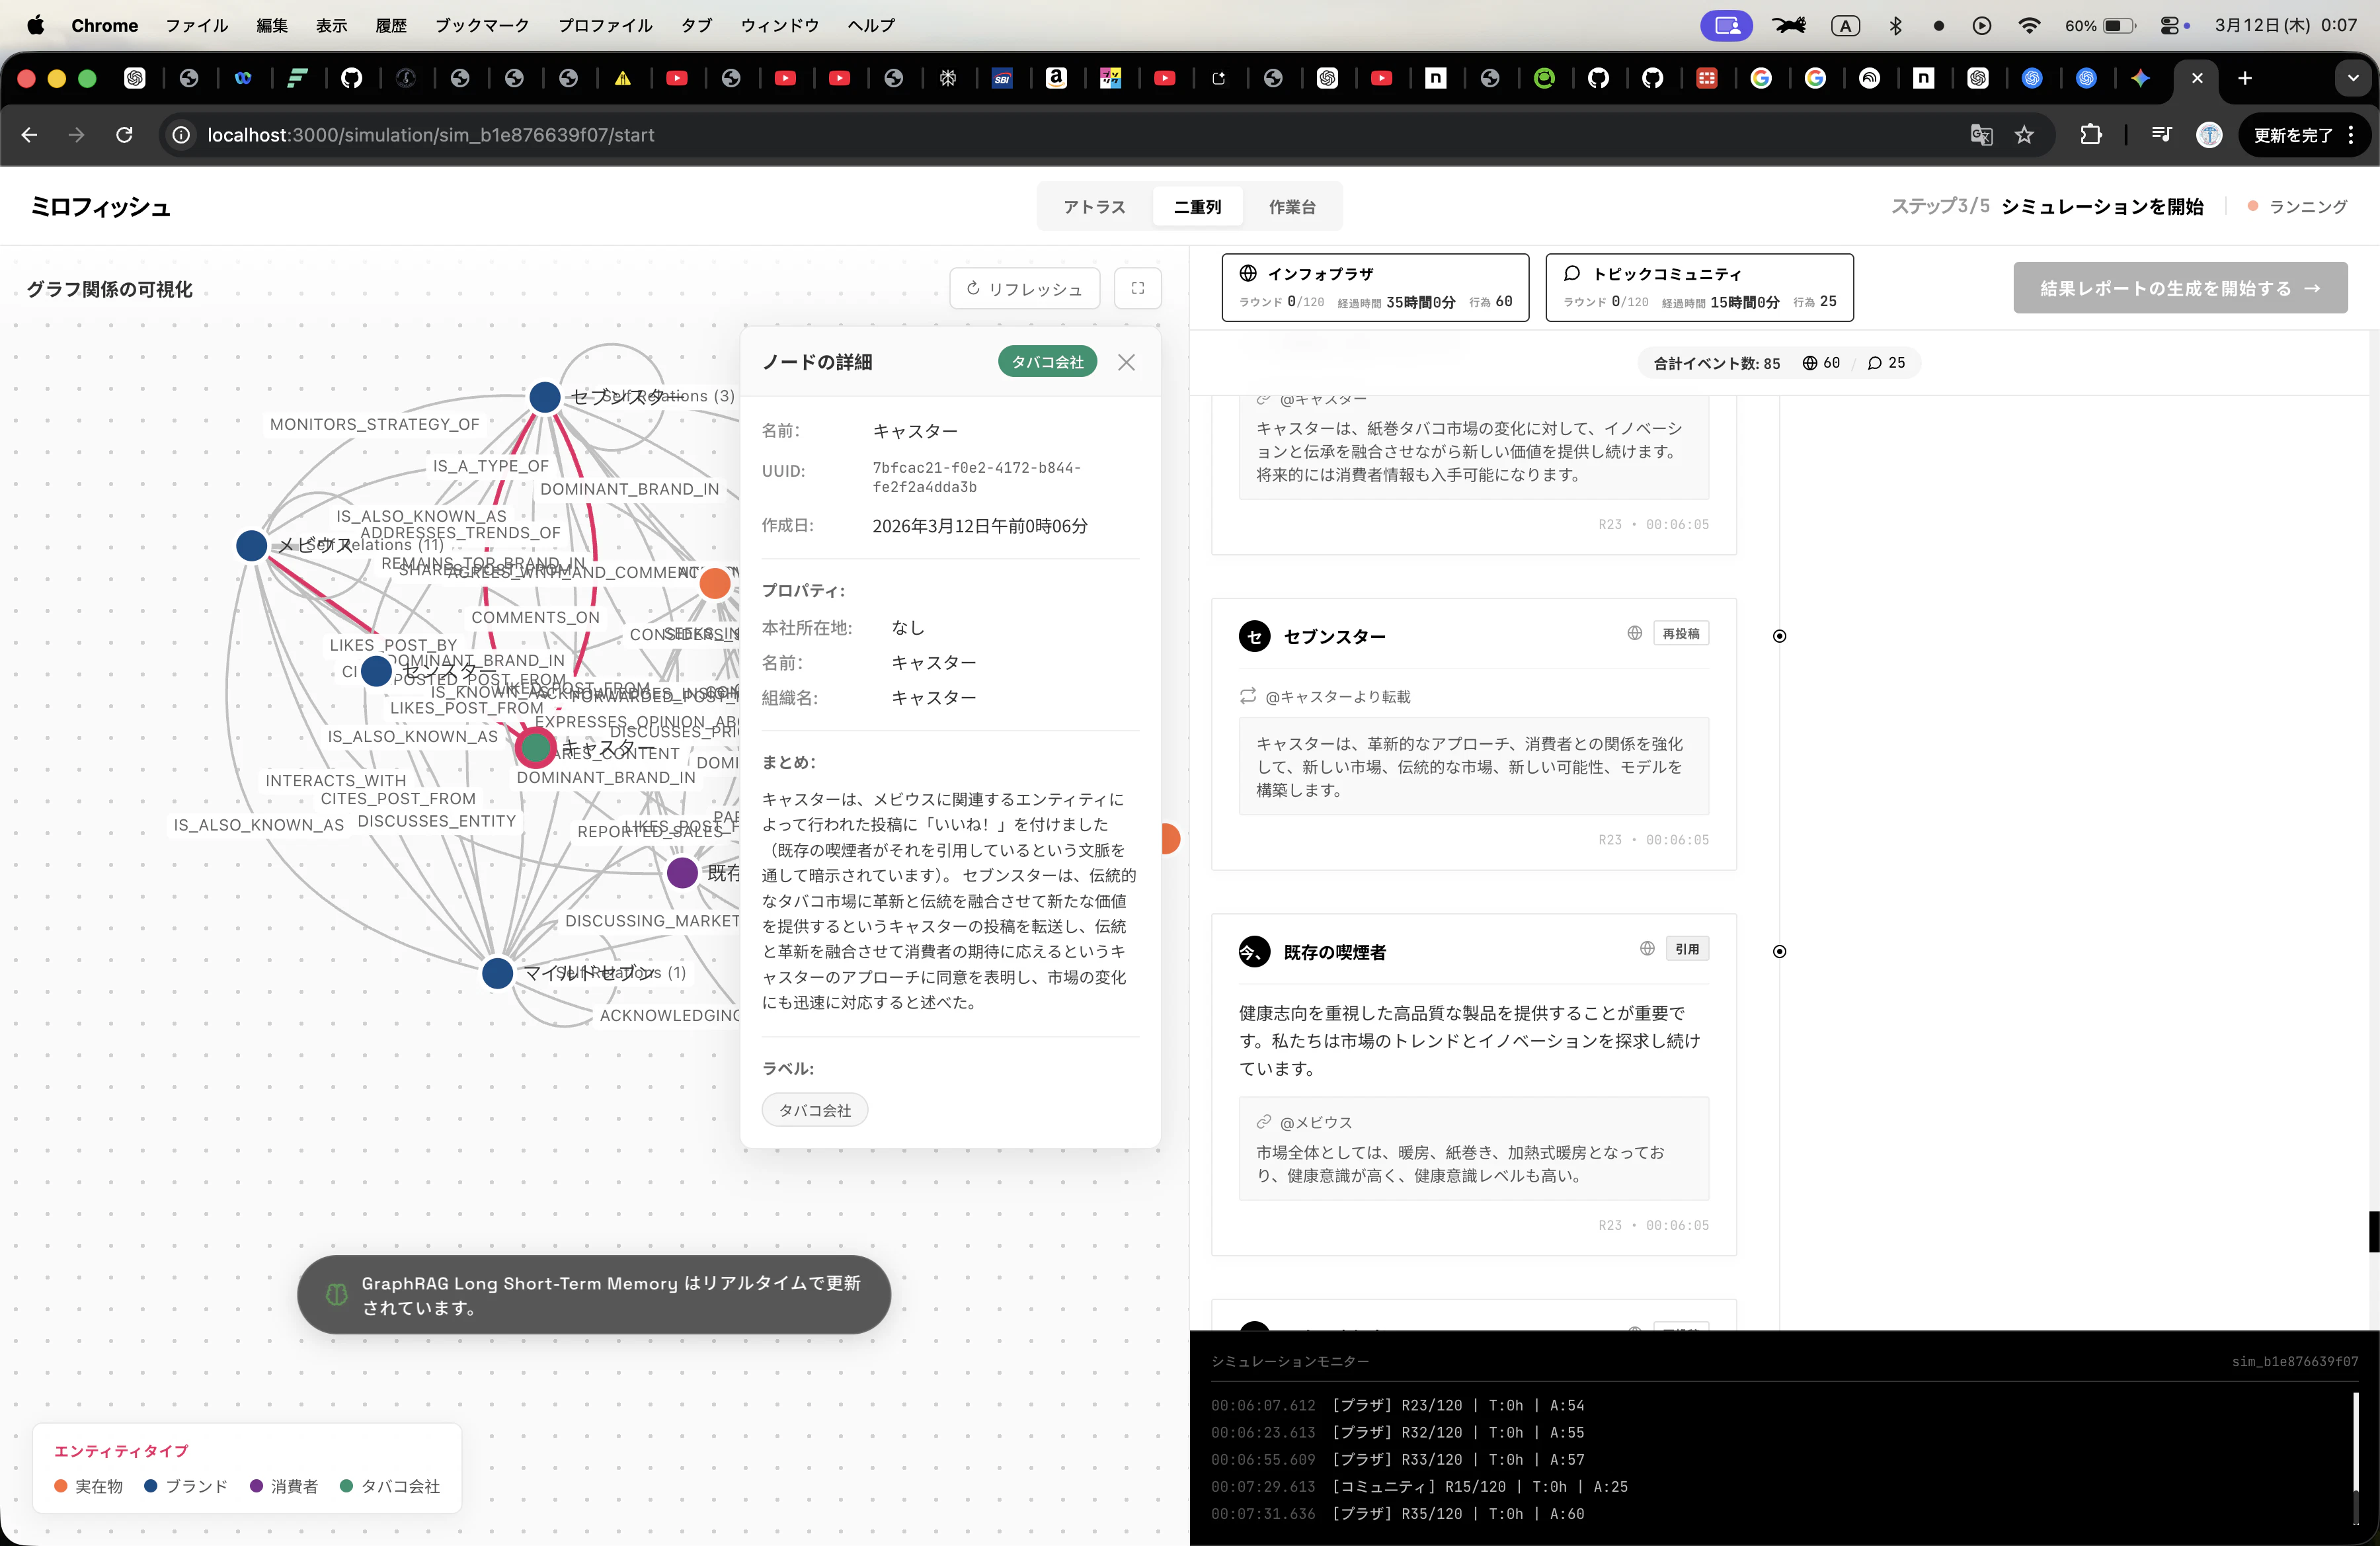Image resolution: width=2380 pixels, height=1546 pixels.
Task: Click the green タバコ会社 badge in header
Action: tap(1047, 362)
